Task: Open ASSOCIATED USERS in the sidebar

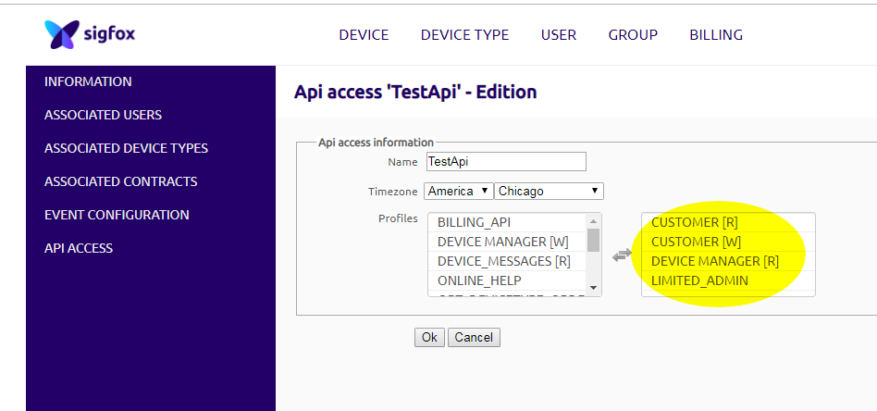Action: point(103,116)
